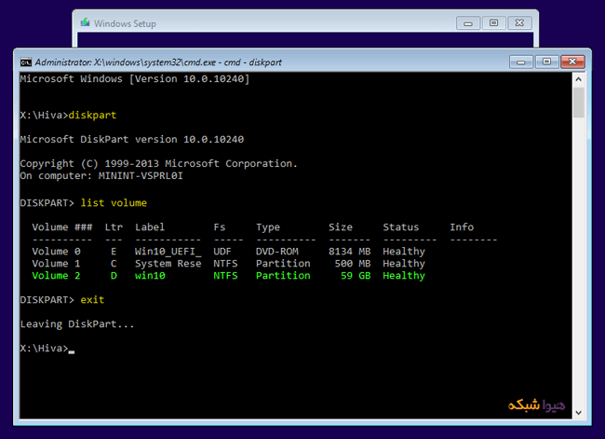The image size is (605, 439).
Task: Click the 'Label' column header
Action: (x=150, y=227)
